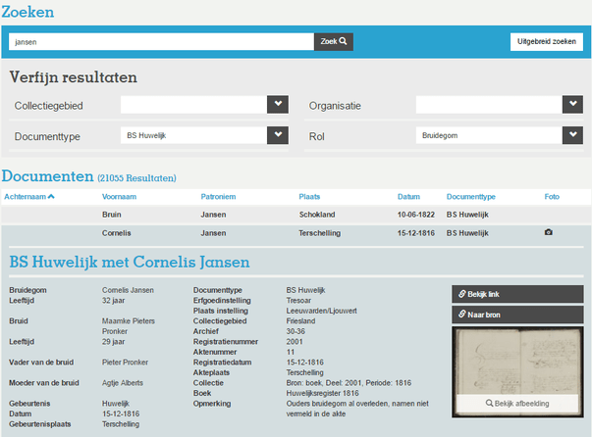Click the Naar bron button
This screenshot has height=437, width=592.
click(x=517, y=315)
